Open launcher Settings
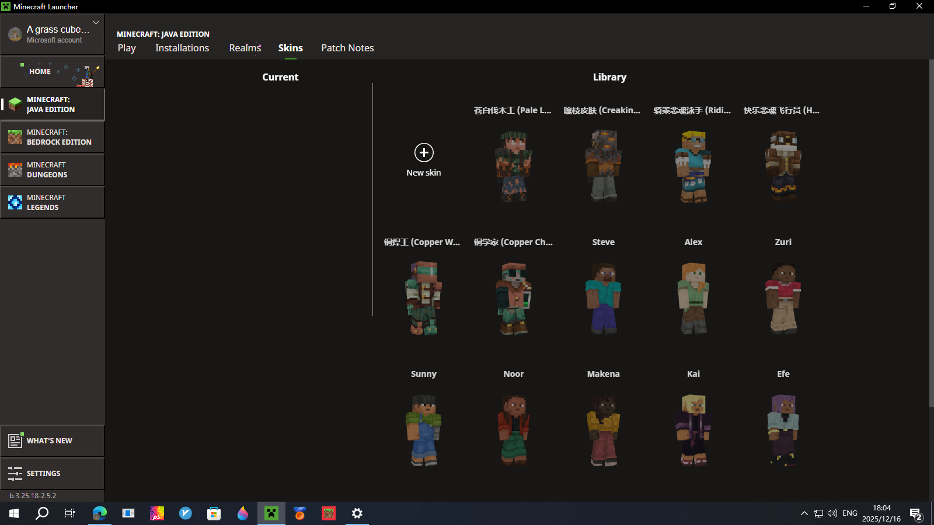Screen dimensions: 934x525 [x=53, y=474]
